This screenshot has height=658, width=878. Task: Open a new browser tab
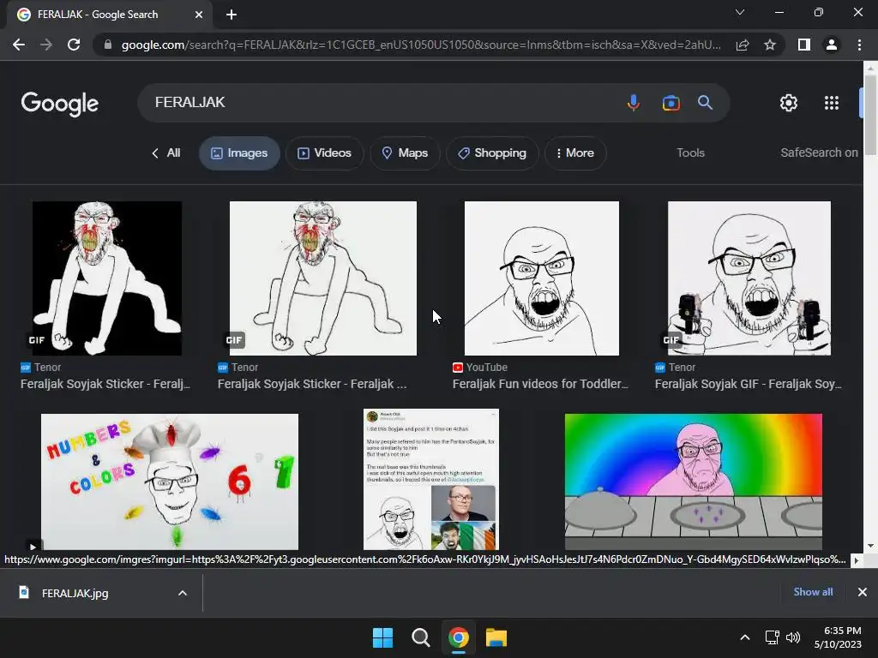232,15
